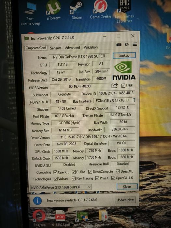Click the GPU-Z title bar app icon
This screenshot has height=228, width=171.
pyautogui.click(x=26, y=38)
